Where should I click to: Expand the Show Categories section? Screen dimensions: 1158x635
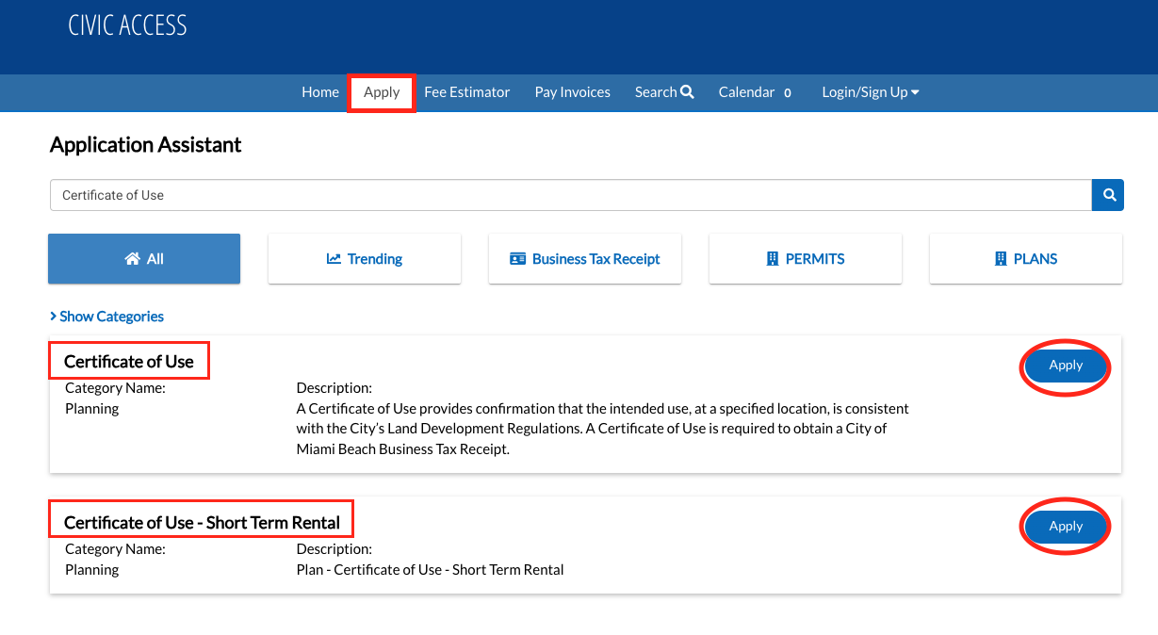pos(107,317)
